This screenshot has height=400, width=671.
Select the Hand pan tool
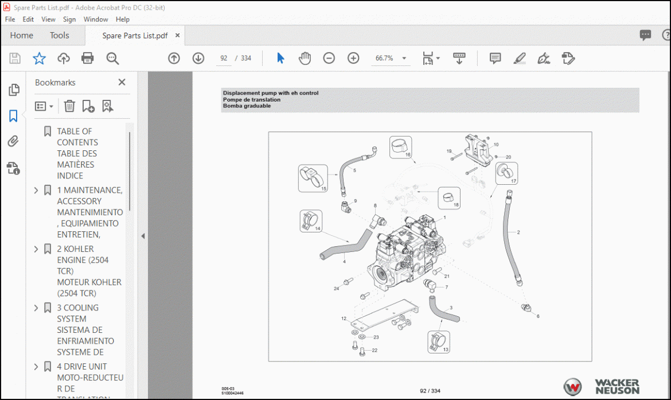[x=305, y=58]
